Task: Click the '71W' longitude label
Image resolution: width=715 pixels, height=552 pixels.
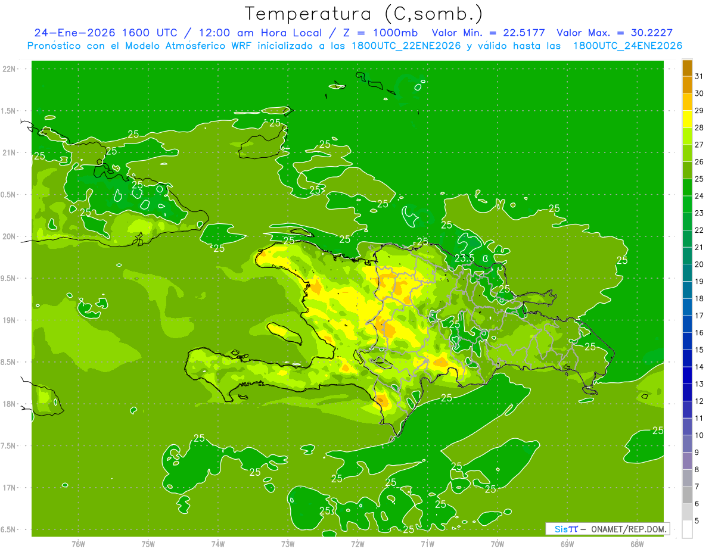Action: [427, 544]
